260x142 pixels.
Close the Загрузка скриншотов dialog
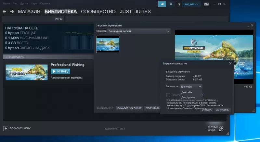tap(230, 63)
